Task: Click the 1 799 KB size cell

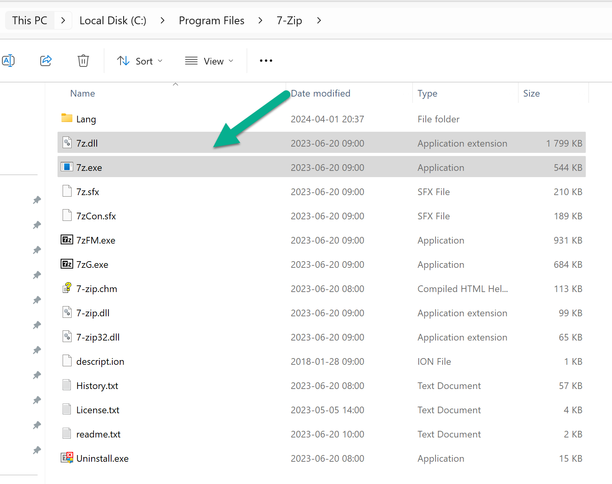Action: click(x=564, y=143)
